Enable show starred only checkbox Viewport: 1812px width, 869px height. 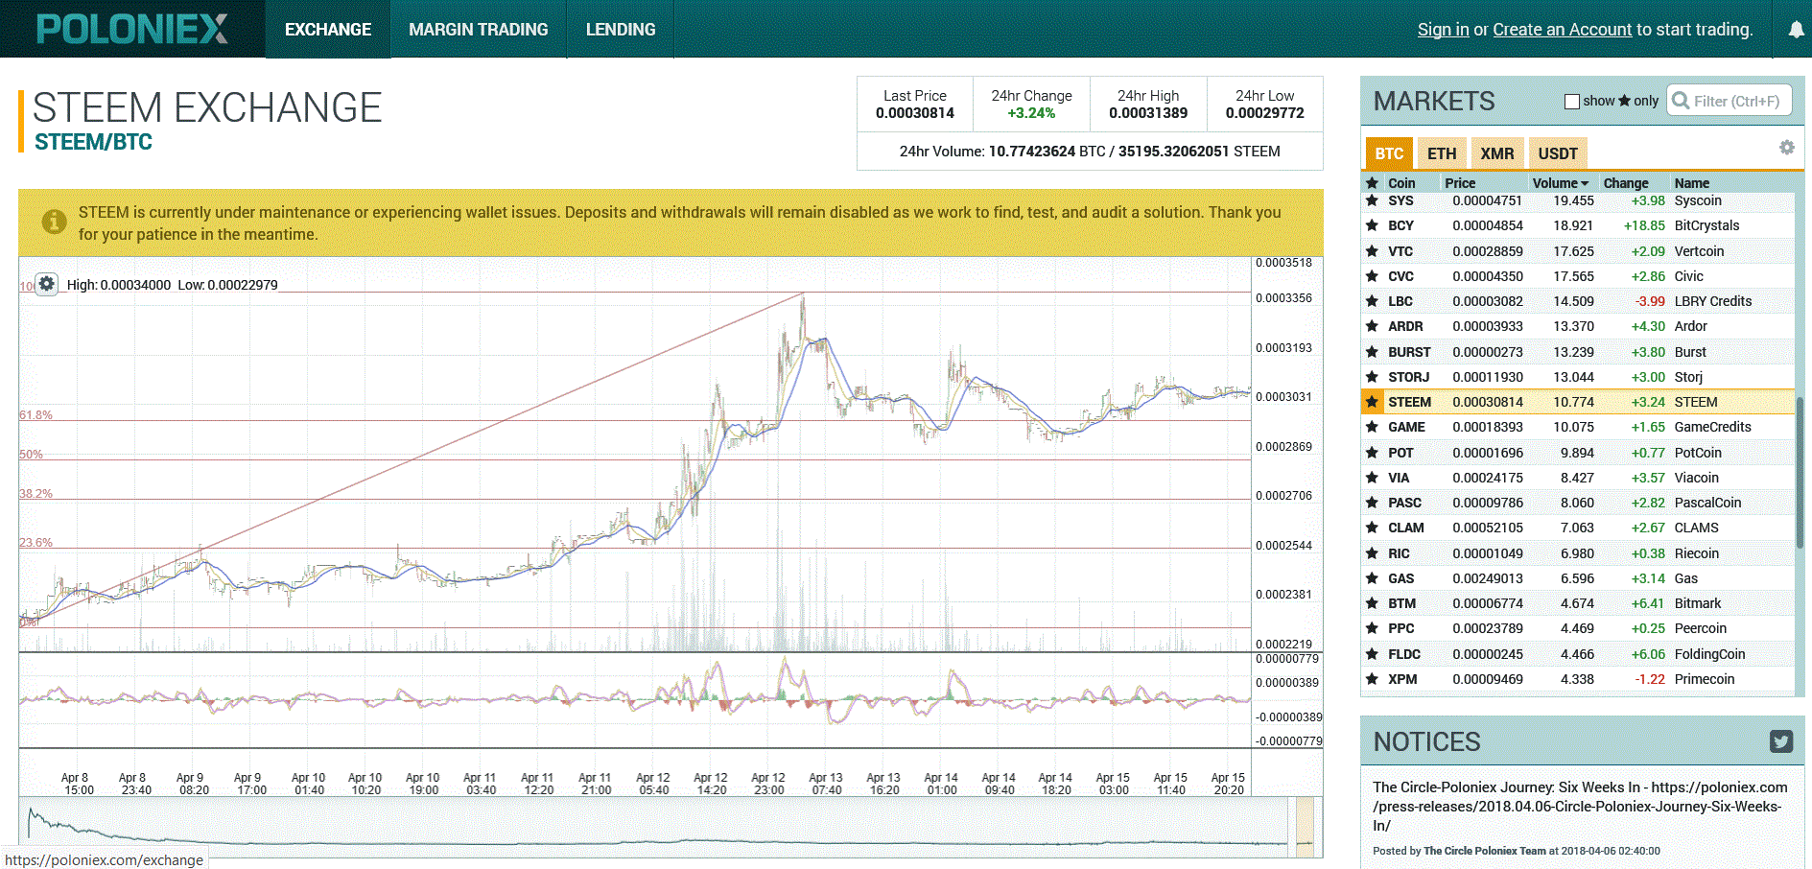(1572, 101)
